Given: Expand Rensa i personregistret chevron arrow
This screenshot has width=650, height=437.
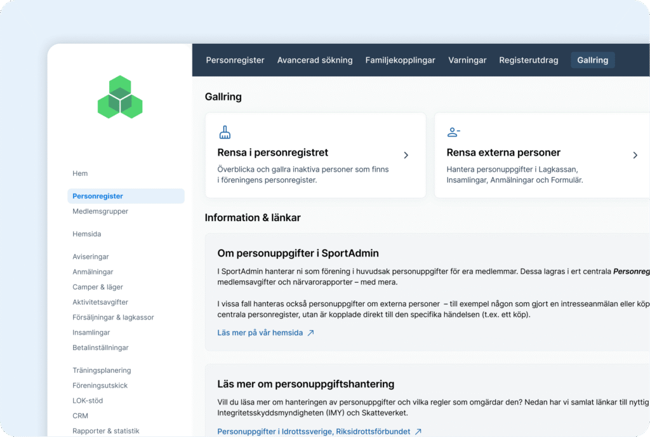Looking at the screenshot, I should click(x=406, y=155).
